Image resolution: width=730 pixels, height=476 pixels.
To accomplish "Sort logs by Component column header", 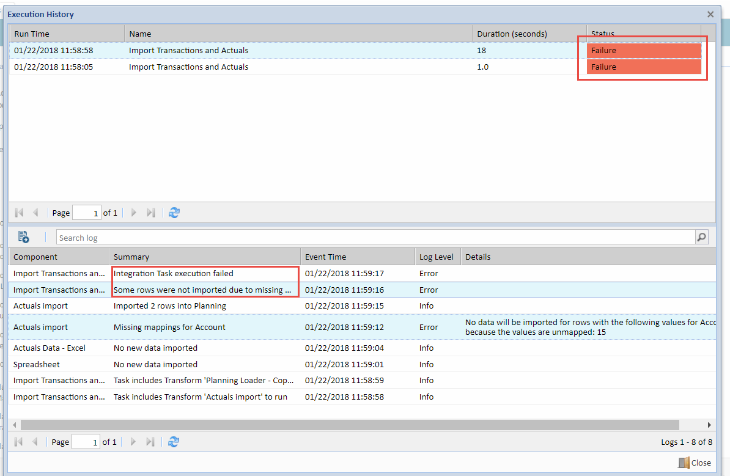I will pyautogui.click(x=59, y=257).
